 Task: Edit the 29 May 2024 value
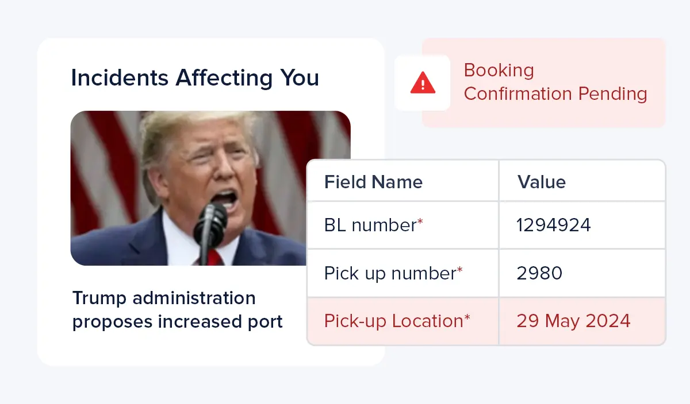point(573,321)
